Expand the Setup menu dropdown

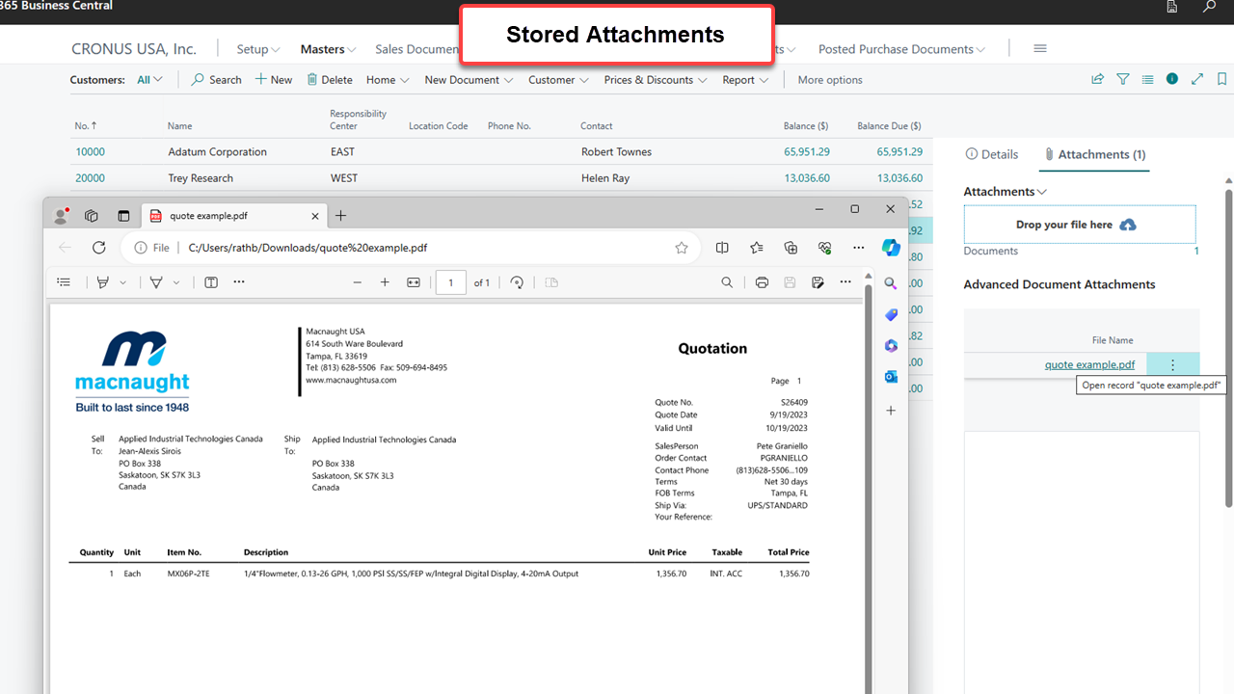(258, 49)
